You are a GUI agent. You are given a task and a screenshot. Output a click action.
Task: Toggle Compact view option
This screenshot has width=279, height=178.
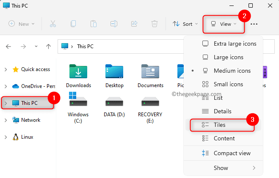tap(232, 153)
